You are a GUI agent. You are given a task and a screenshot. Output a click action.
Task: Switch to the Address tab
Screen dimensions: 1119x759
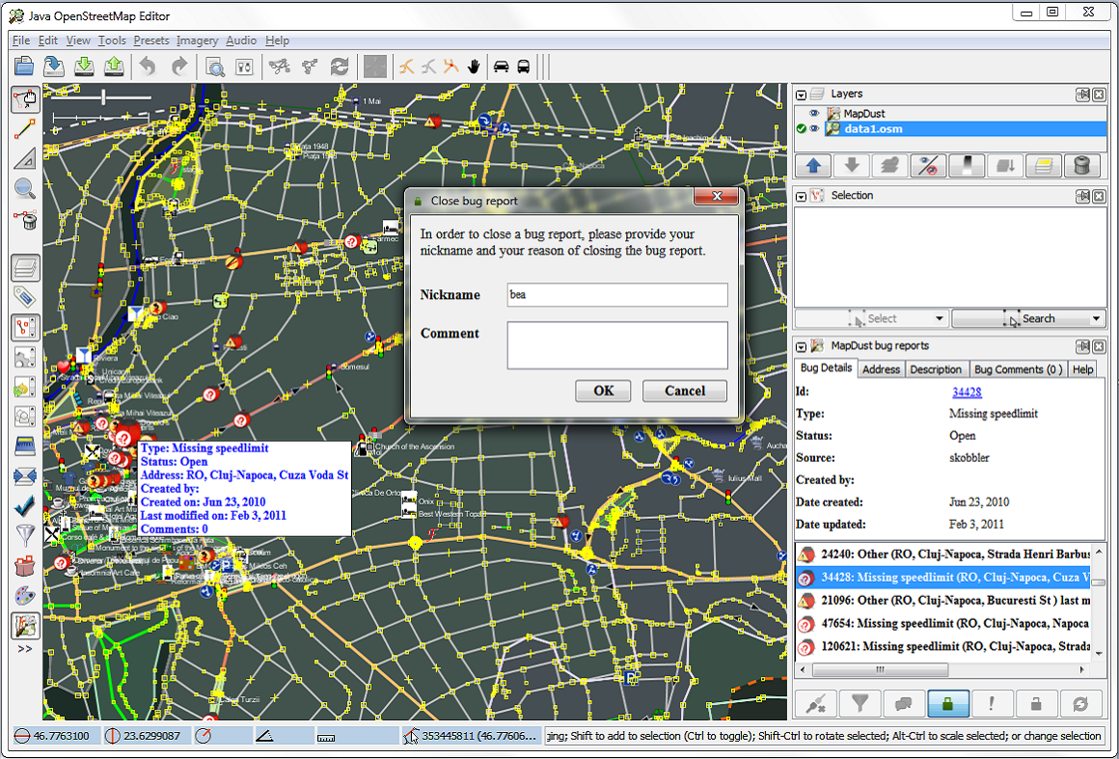tap(881, 369)
